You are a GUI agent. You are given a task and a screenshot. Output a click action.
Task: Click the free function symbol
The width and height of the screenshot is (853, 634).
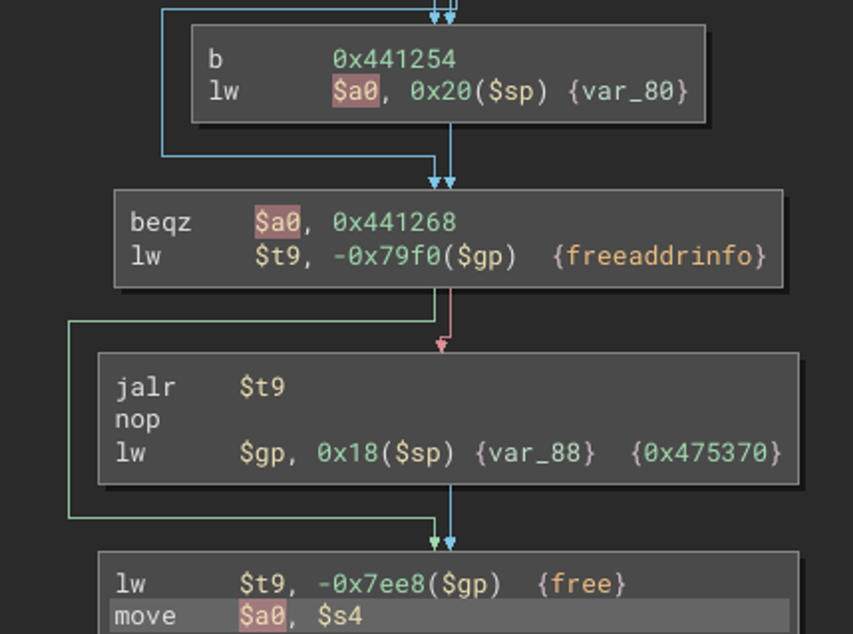tap(581, 584)
